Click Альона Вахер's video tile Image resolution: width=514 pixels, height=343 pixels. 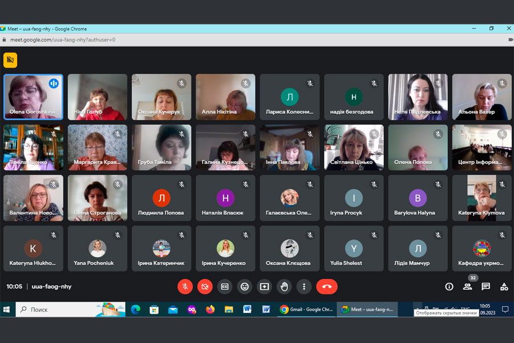tap(482, 97)
